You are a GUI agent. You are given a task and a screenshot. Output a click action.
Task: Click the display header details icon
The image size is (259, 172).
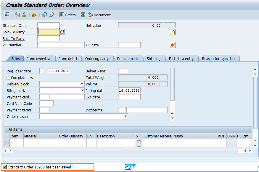click(17, 15)
